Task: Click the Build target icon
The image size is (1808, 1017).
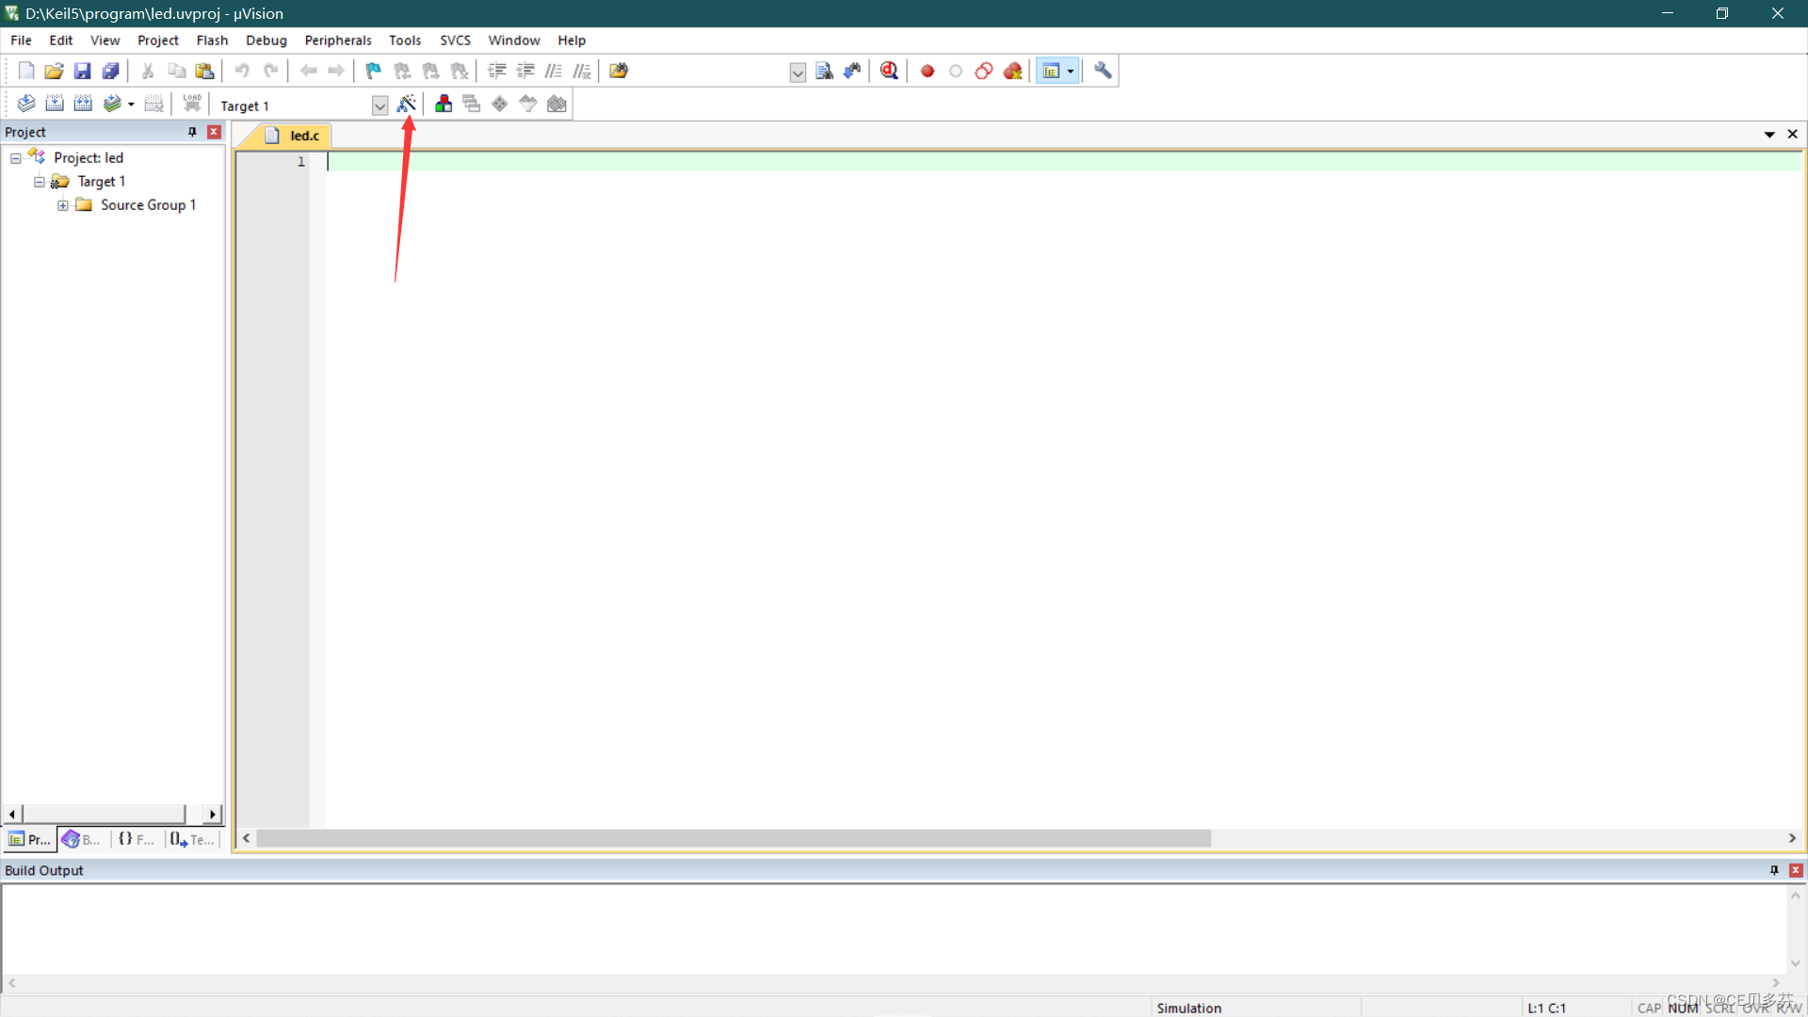Action: (x=55, y=104)
